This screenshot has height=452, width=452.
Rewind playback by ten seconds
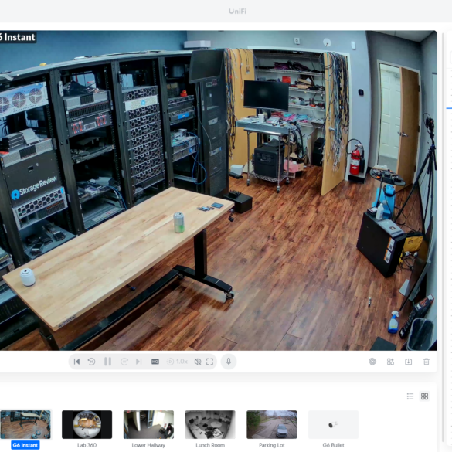pyautogui.click(x=92, y=362)
